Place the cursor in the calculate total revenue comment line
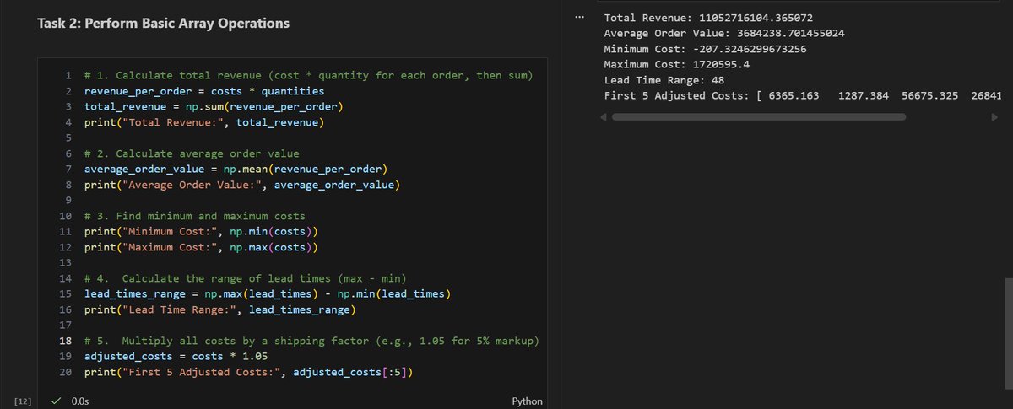This screenshot has width=1013, height=409. pyautogui.click(x=308, y=76)
